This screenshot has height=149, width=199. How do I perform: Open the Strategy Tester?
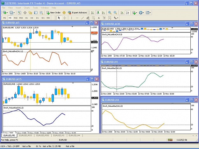tap(41, 12)
